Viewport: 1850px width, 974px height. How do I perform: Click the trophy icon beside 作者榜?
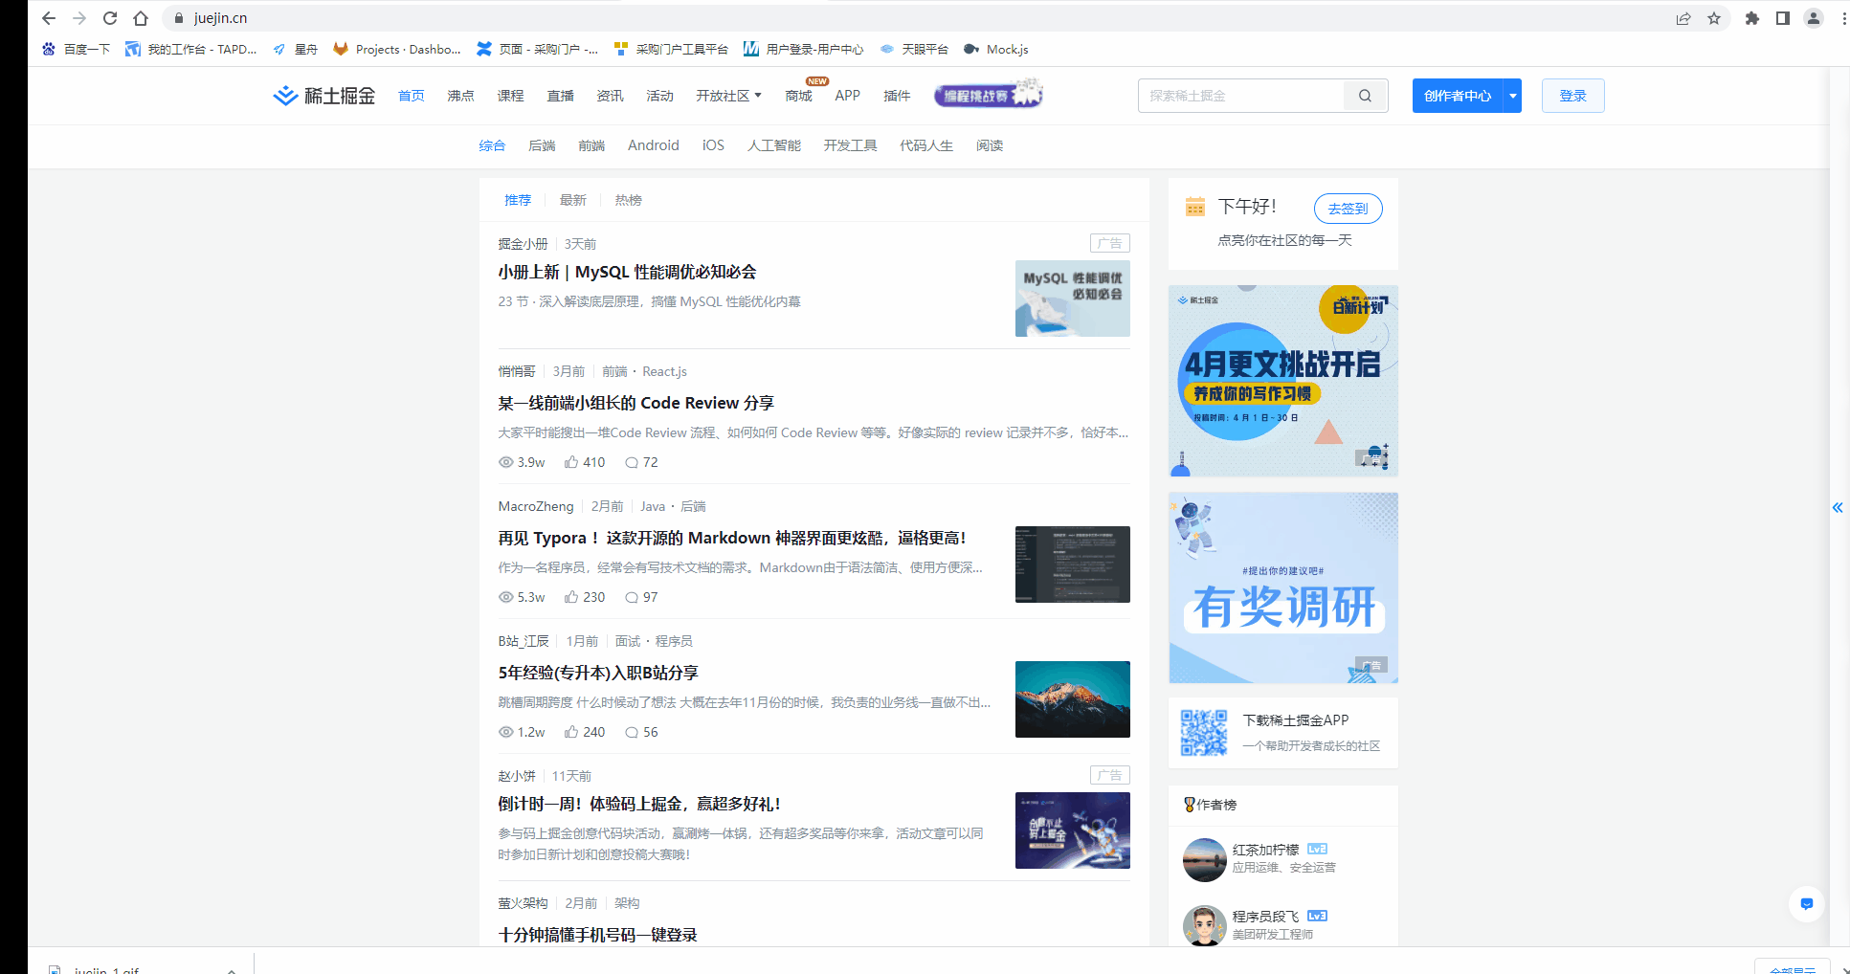point(1189,805)
